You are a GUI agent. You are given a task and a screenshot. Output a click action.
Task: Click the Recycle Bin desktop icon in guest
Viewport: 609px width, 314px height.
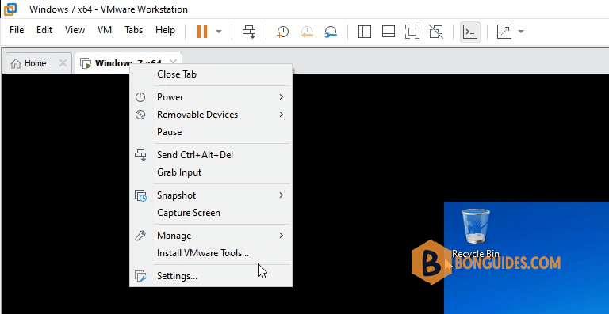click(476, 233)
